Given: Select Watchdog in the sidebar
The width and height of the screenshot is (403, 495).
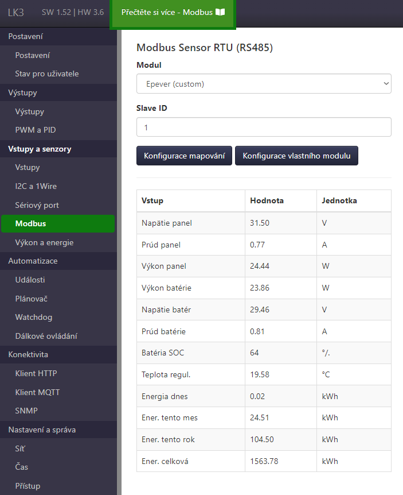Looking at the screenshot, I should pos(34,317).
